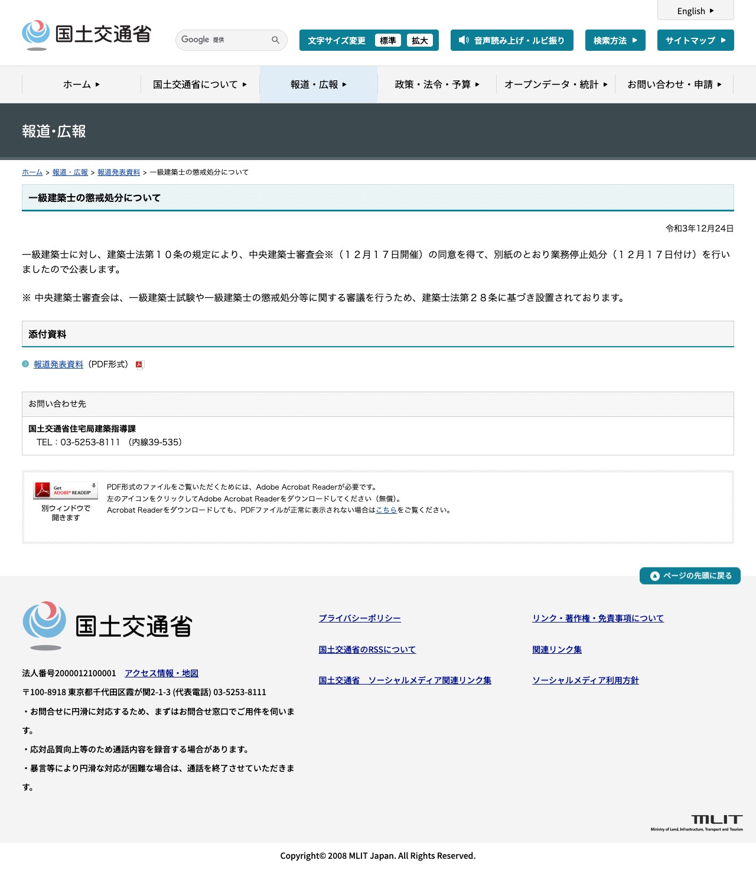The height and width of the screenshot is (870, 756).
Task: Open リンク・著作権・免責事項について link
Action: pos(598,618)
